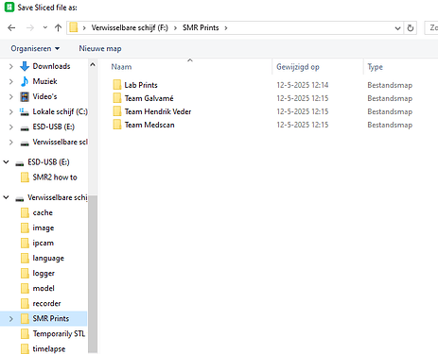Image resolution: width=438 pixels, height=354 pixels.
Task: Expand the Downloads tree node
Action: (x=11, y=66)
